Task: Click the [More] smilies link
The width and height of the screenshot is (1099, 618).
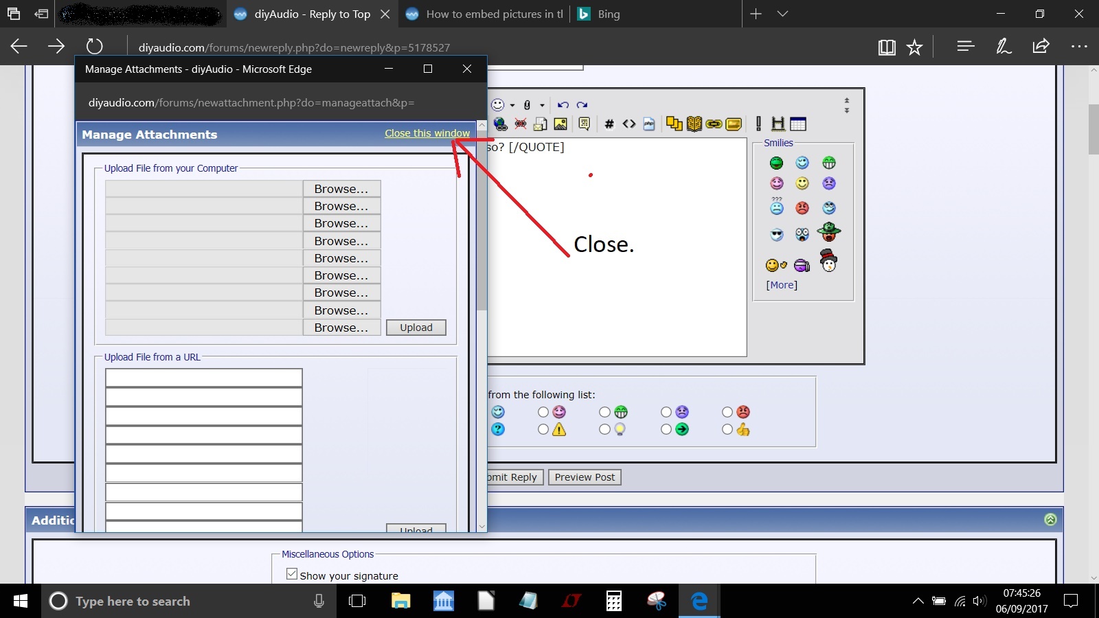Action: tap(782, 285)
